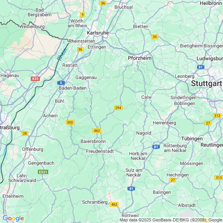Click the yellow 500 road shield
223x223 pixels.
click(x=70, y=122)
